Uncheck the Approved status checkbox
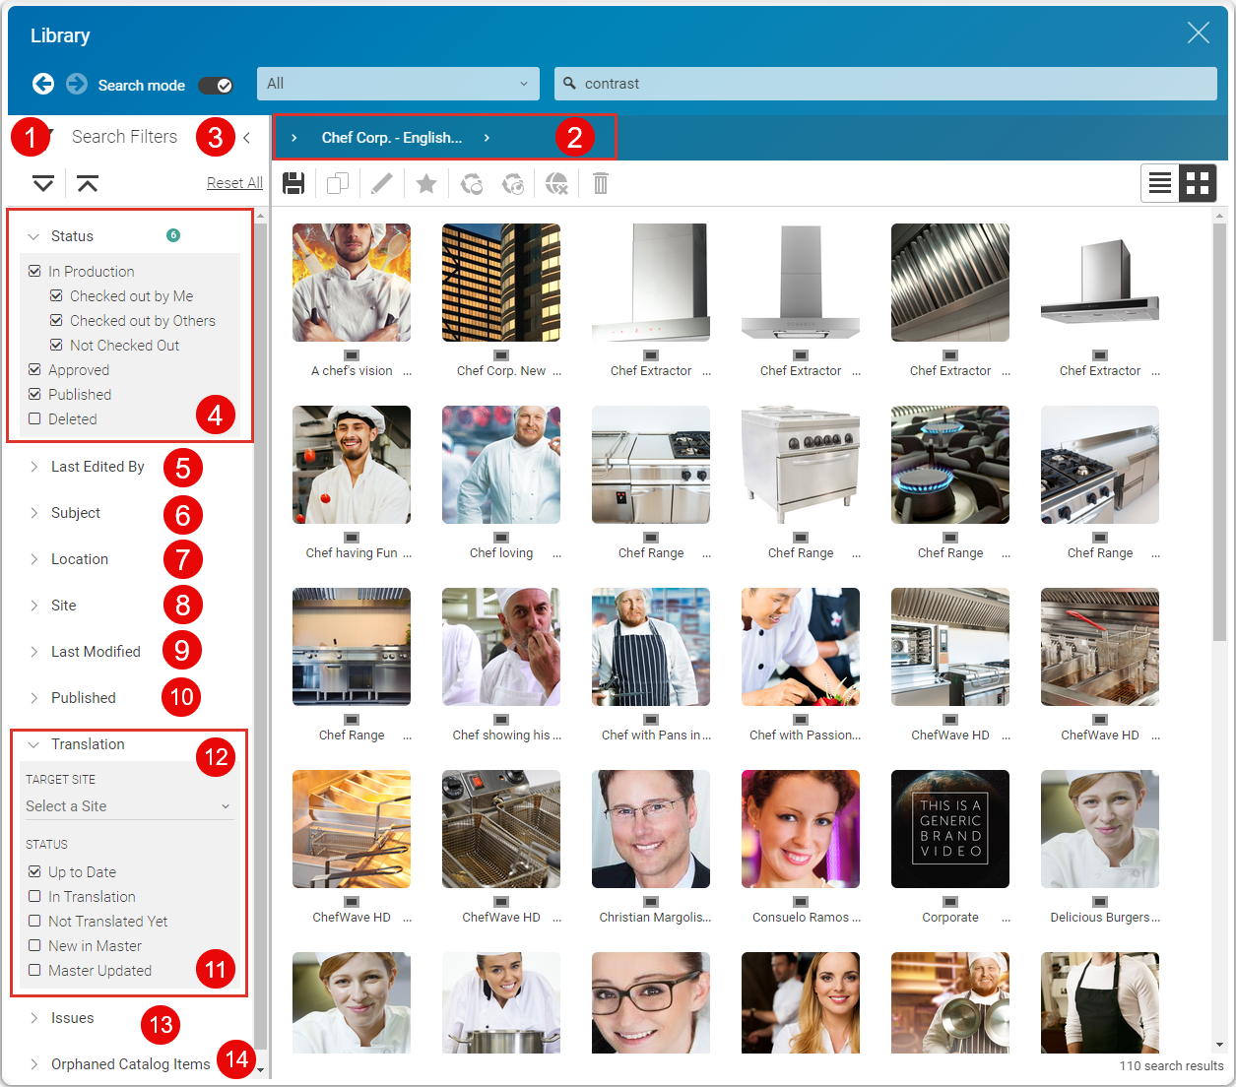 tap(35, 369)
